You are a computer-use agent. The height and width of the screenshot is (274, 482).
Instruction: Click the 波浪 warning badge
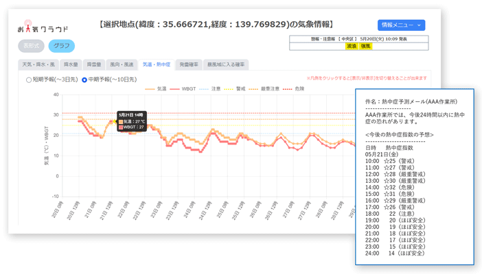point(352,47)
